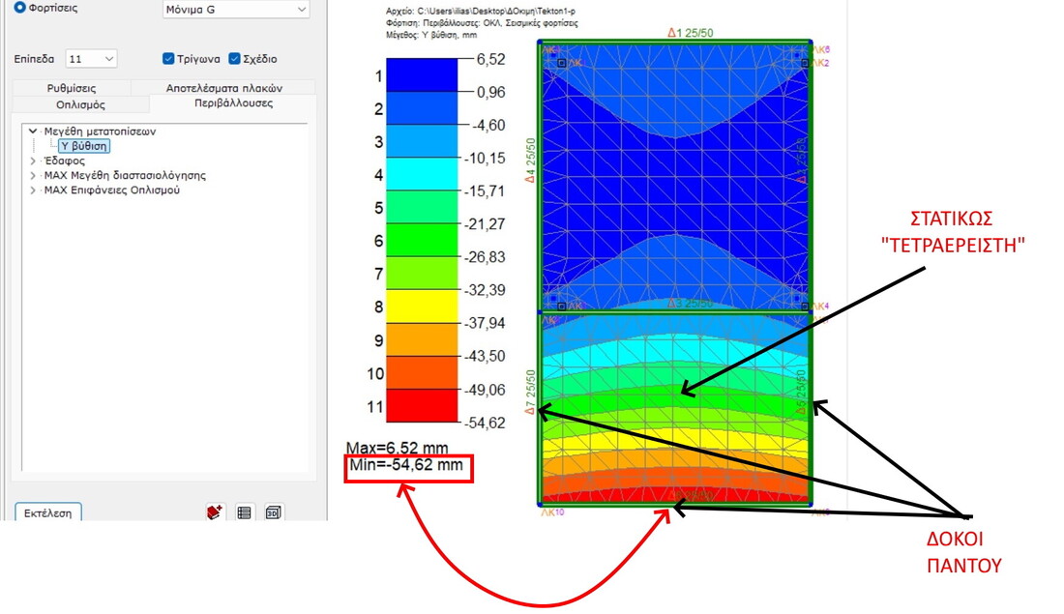This screenshot has width=1064, height=614.
Task: Open the Αποτελέσματα πλακών tab
Action: click(x=222, y=88)
